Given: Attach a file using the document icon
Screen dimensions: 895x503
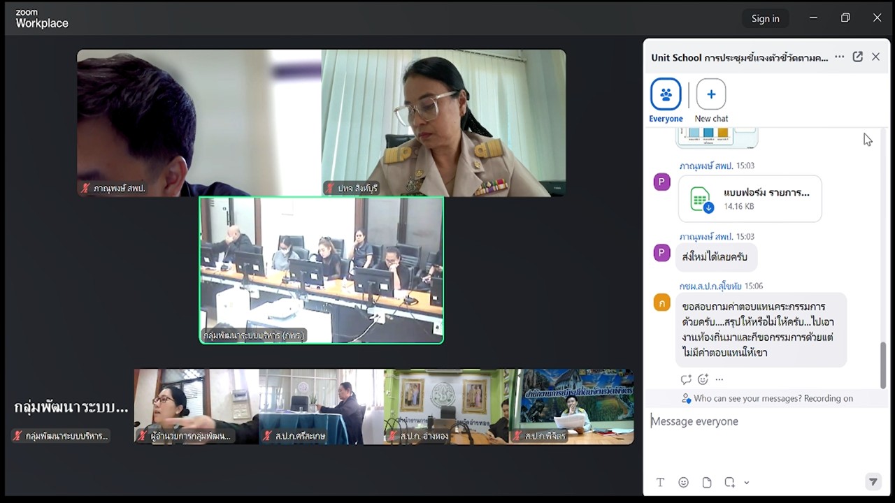Looking at the screenshot, I should 706,482.
